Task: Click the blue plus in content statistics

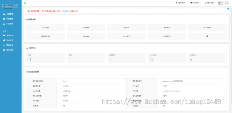Action: tap(191, 60)
